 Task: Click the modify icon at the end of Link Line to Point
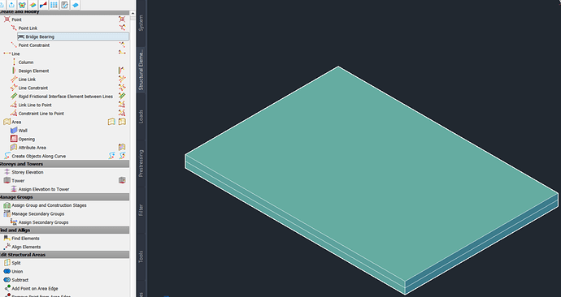[x=122, y=105]
